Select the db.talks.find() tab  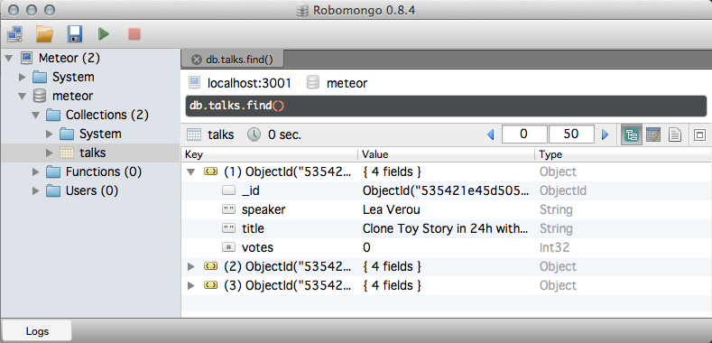(233, 60)
